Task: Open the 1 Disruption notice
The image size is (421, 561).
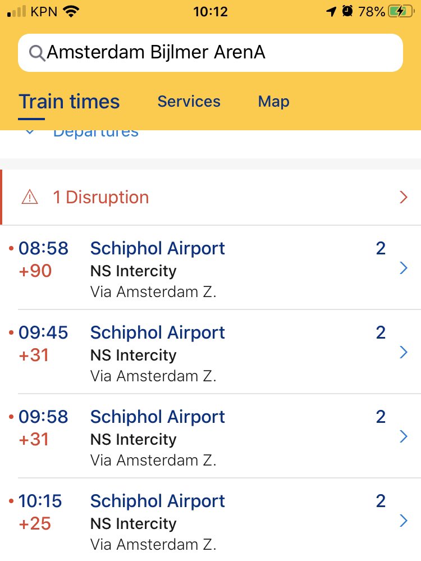Action: [210, 197]
